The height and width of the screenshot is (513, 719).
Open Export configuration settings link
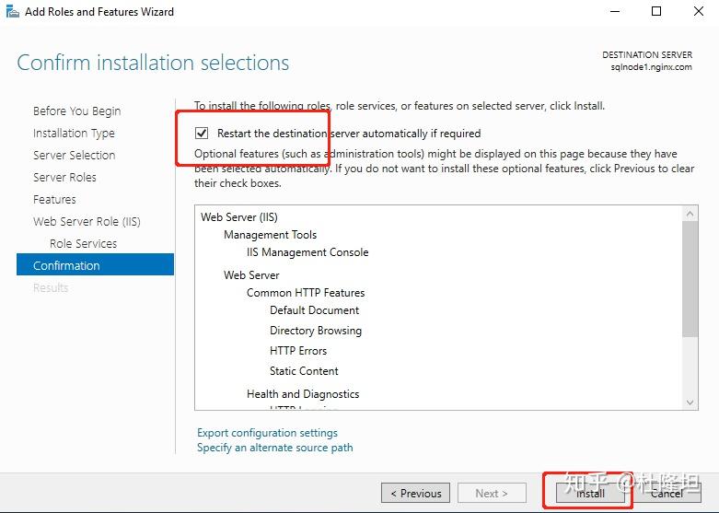tap(267, 433)
